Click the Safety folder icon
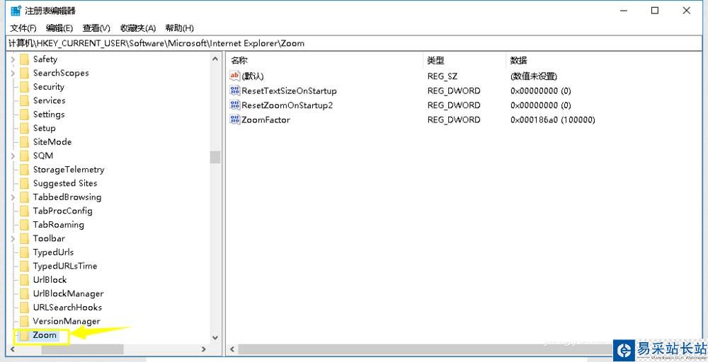Screen dimensions: 708x362 pos(24,59)
